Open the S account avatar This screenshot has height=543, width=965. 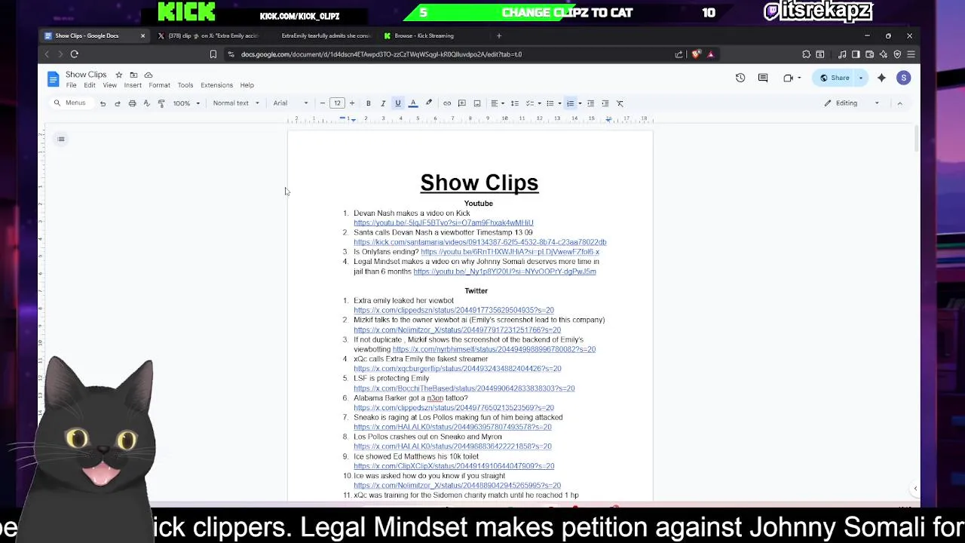[903, 78]
